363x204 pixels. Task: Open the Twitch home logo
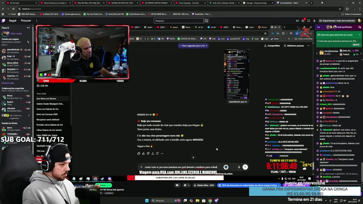(3, 21)
